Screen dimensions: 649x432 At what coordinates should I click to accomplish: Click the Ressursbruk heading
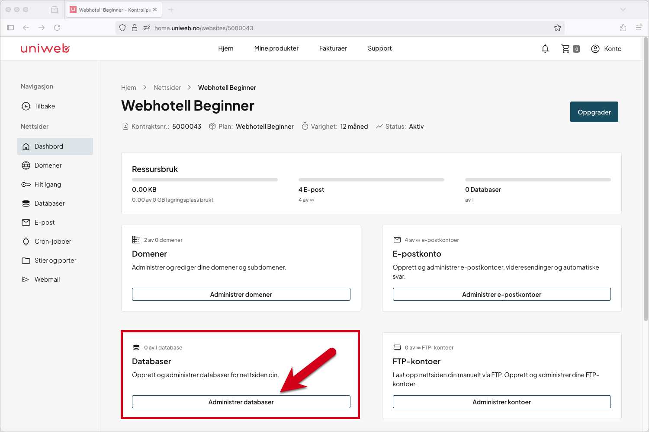click(155, 169)
